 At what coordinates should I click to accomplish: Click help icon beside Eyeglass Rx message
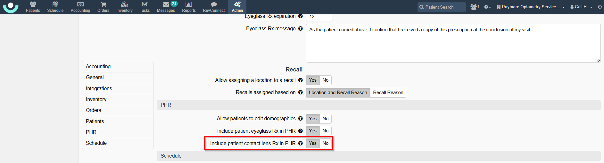pyautogui.click(x=300, y=28)
